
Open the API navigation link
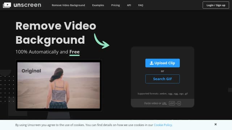point(129,5)
